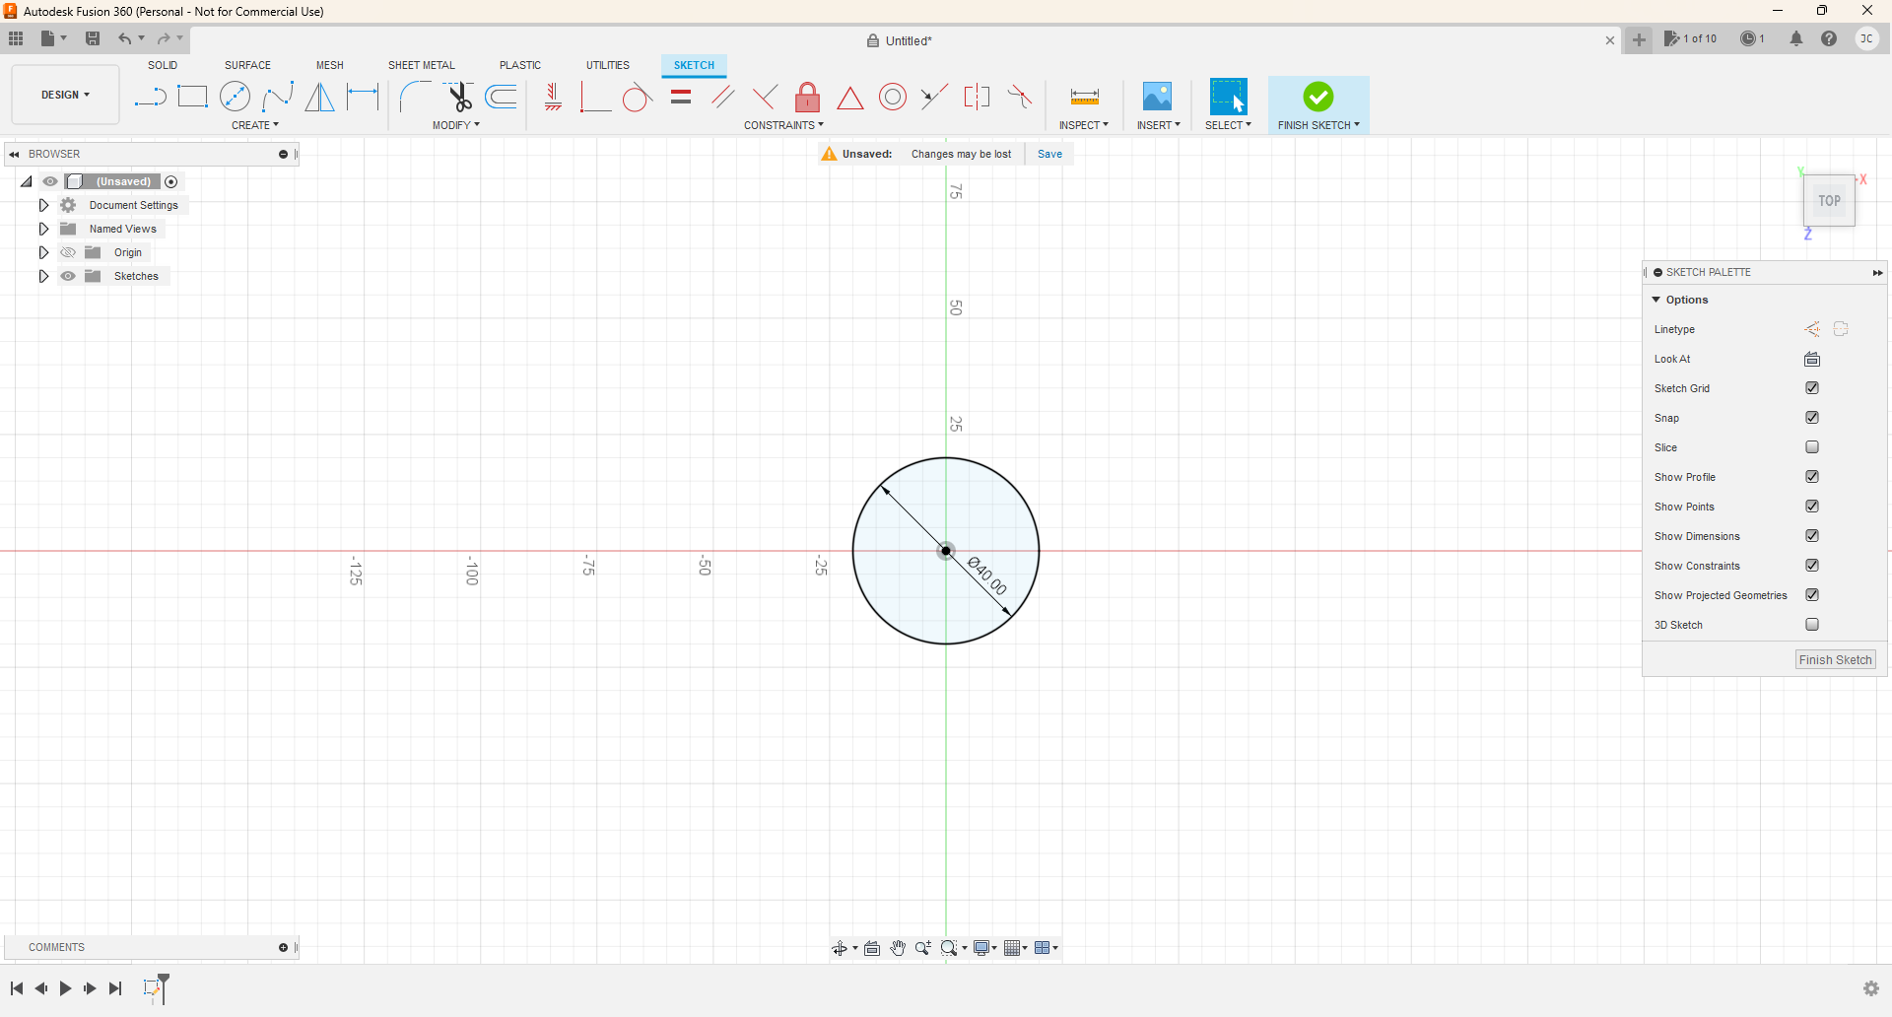Switch to the SOLID tab
1892x1017 pixels.
point(163,65)
